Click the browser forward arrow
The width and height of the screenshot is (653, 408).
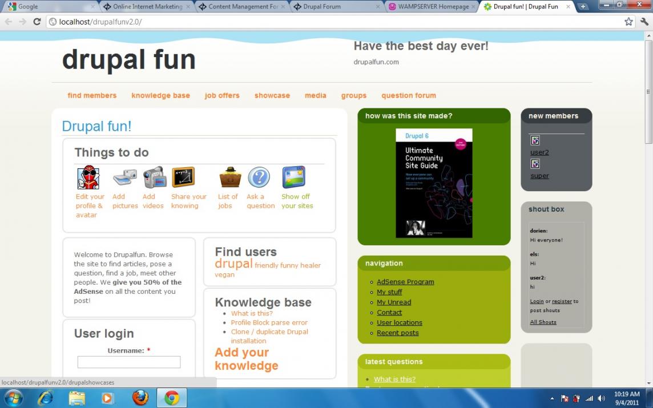(22, 22)
